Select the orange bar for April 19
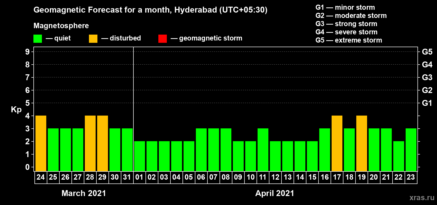 [x=362, y=143]
